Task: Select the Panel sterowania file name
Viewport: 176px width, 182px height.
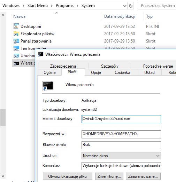Action: 36,41
